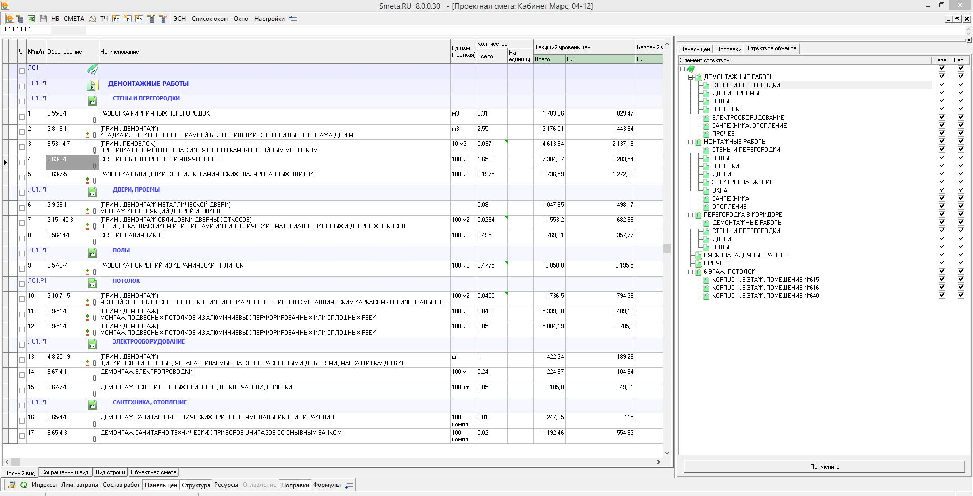Switch to the Панель цен tab on right
973x496 pixels.
coord(695,49)
